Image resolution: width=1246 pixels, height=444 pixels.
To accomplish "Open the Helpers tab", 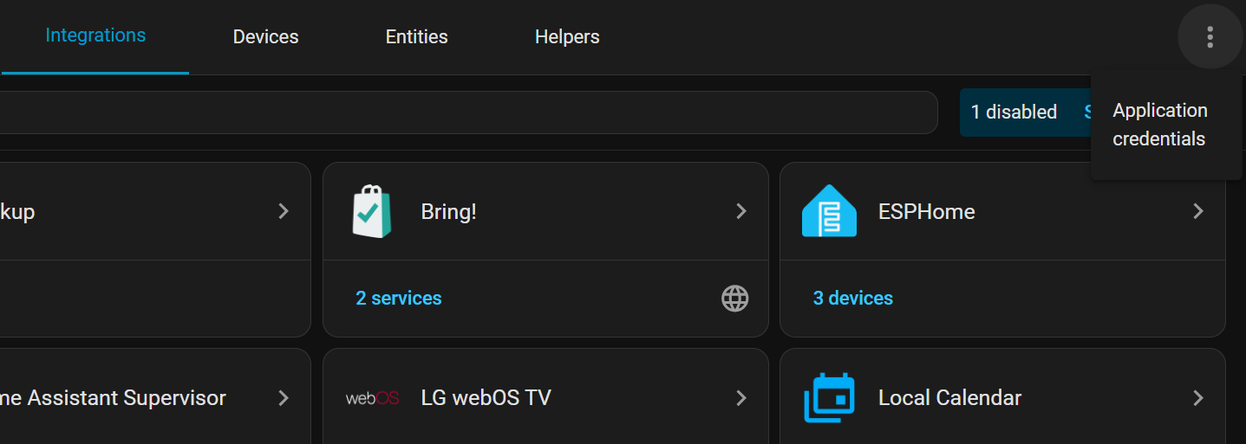I will point(567,37).
